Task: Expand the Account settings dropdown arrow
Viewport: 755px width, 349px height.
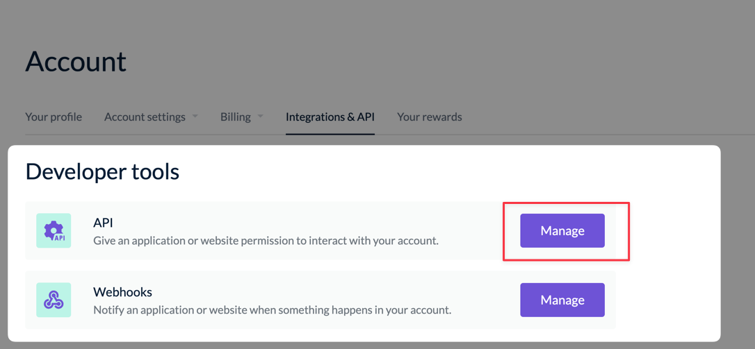Action: (195, 116)
